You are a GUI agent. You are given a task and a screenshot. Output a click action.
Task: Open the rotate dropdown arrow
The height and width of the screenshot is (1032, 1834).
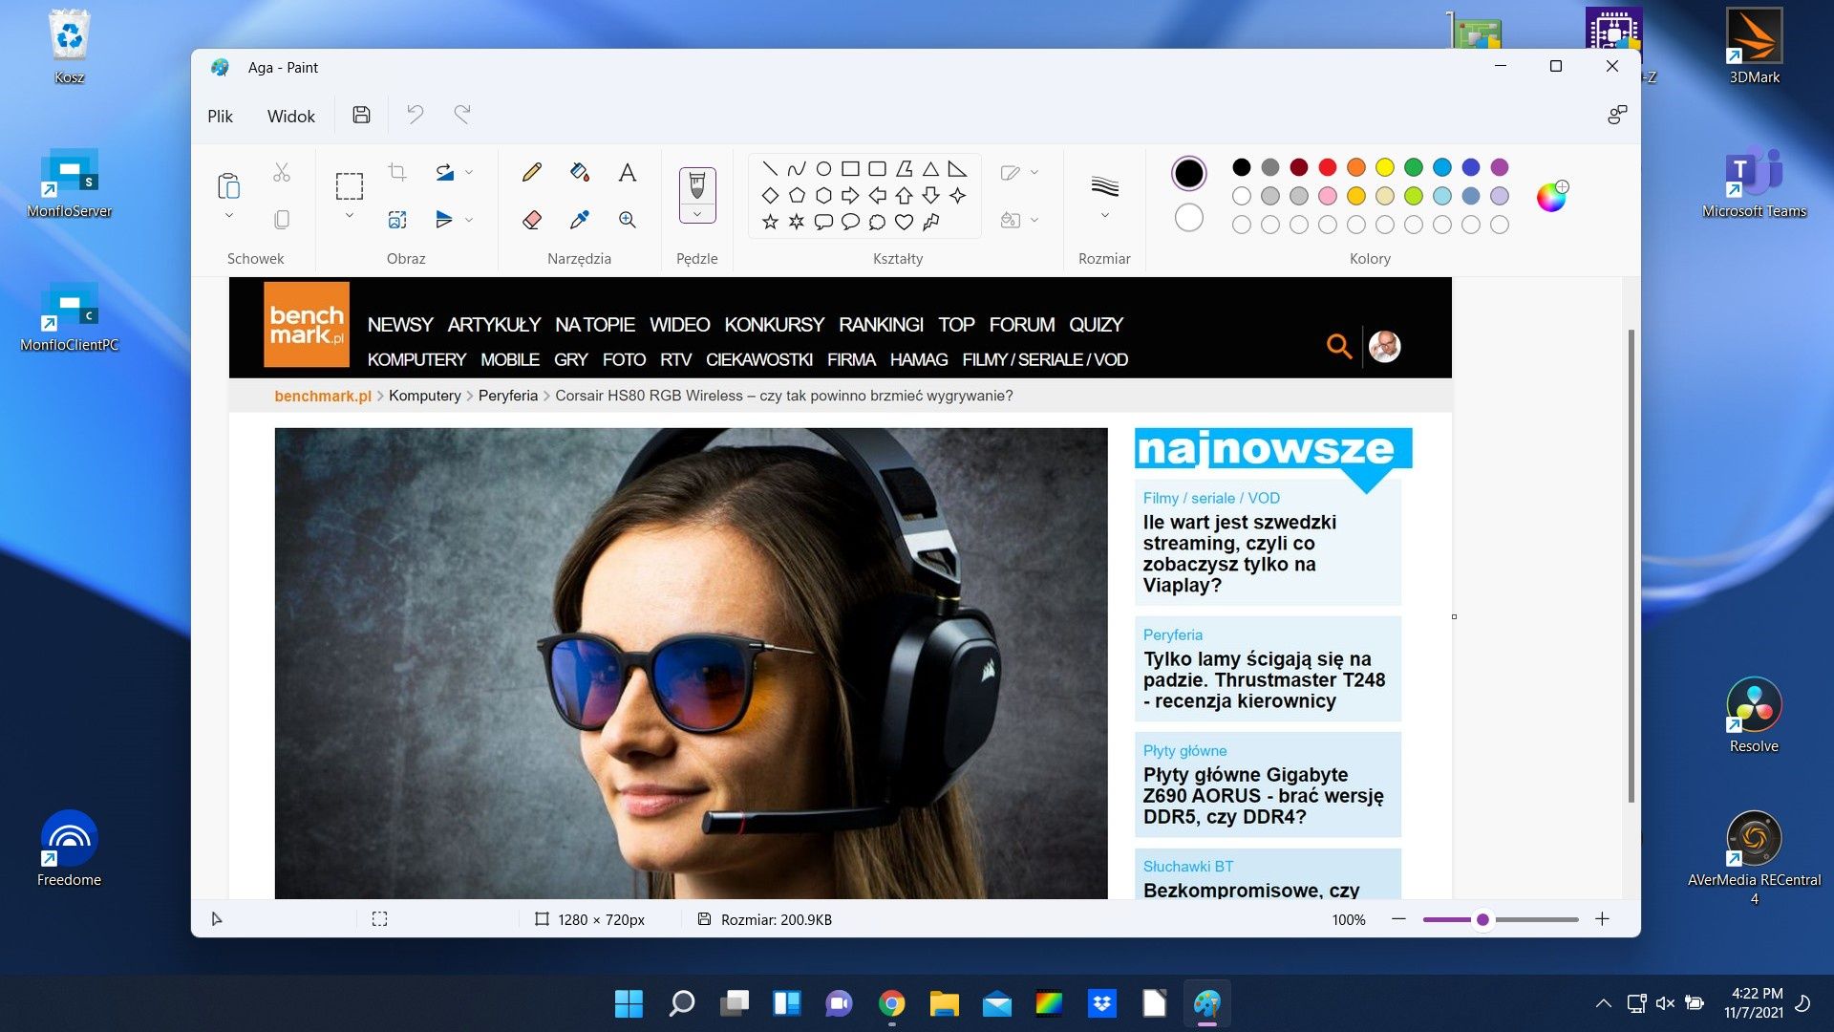469,173
